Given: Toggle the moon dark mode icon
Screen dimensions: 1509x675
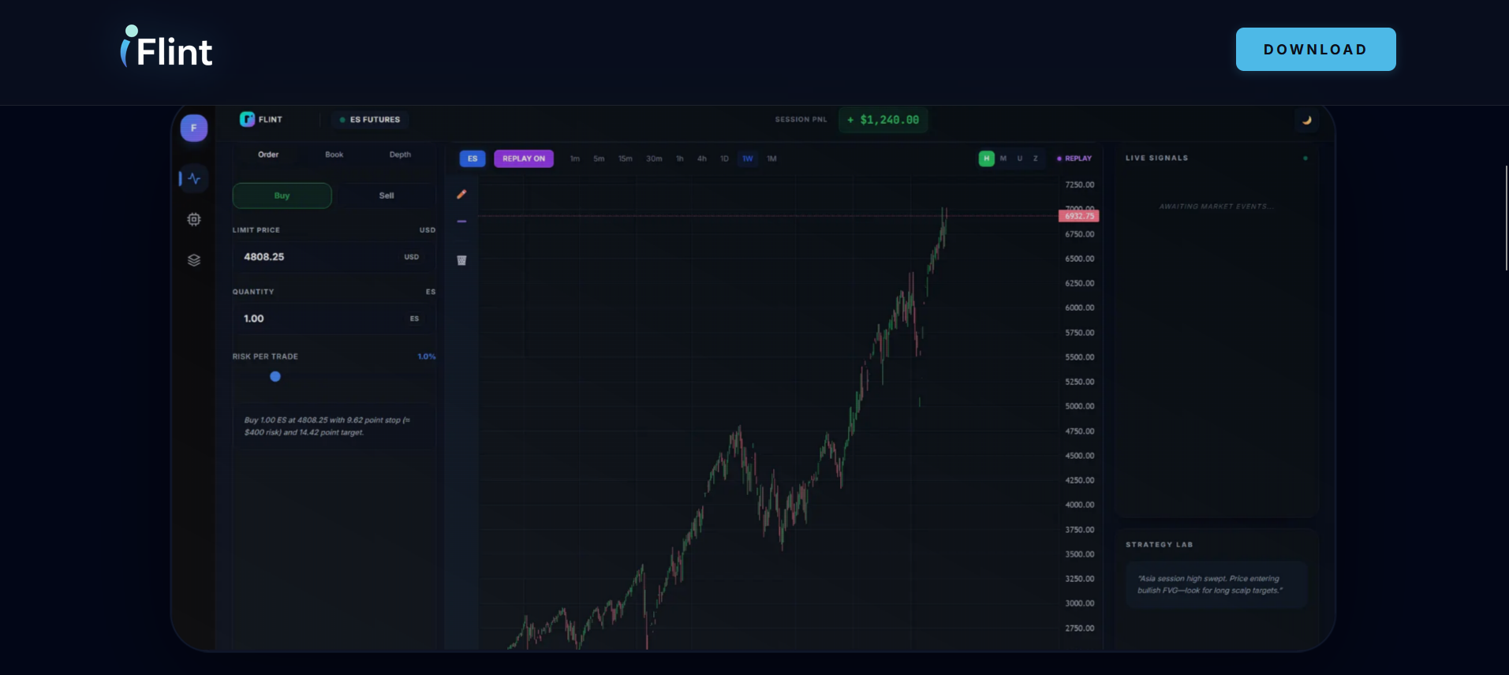Looking at the screenshot, I should tap(1306, 120).
